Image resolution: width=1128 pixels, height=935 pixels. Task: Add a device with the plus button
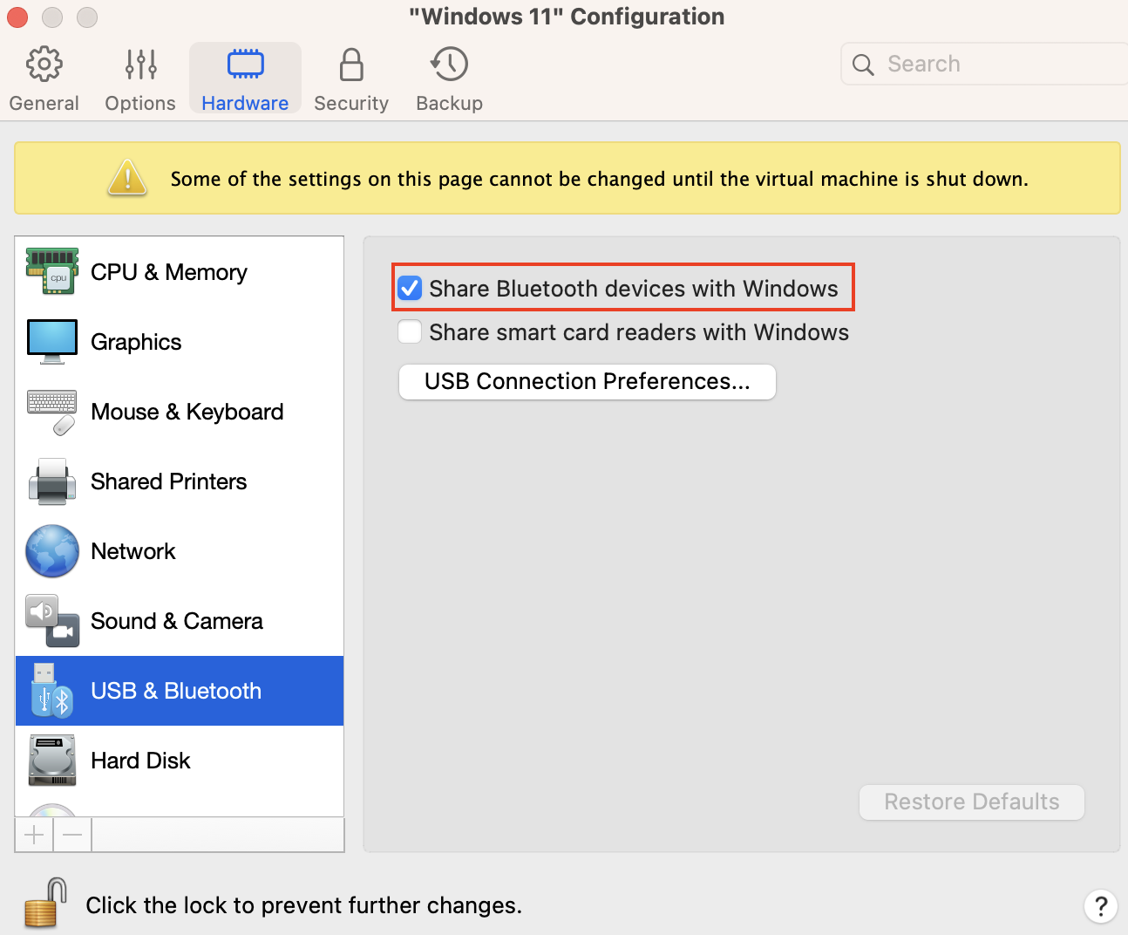point(34,835)
